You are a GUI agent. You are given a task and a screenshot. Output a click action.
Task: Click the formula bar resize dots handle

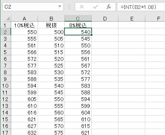(x=69, y=7)
